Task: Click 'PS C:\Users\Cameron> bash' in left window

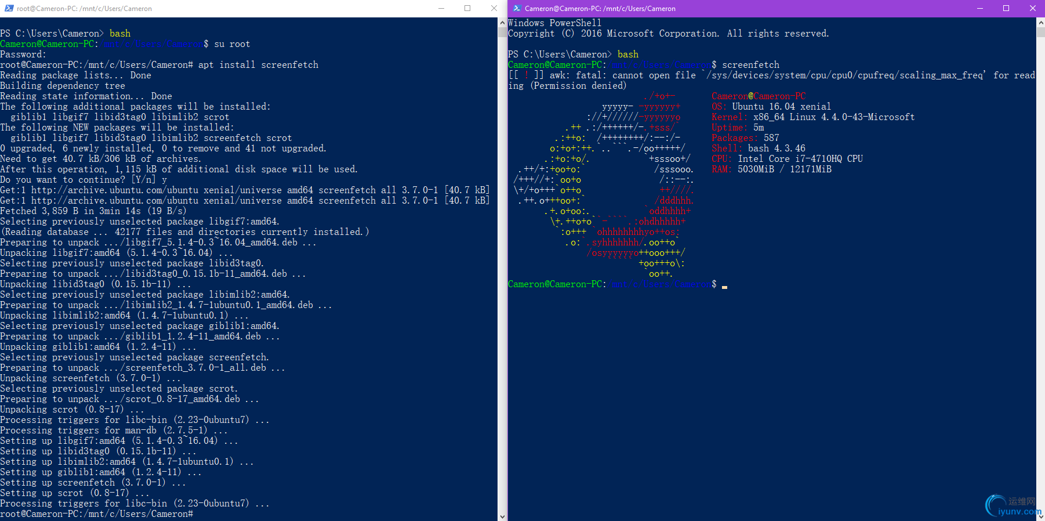Action: click(66, 34)
